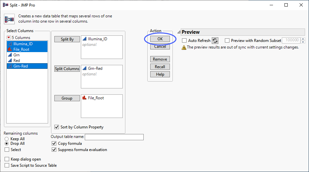The height and width of the screenshot is (172, 309).
Task: Collapse the Preview panel disclosure triangle
Action: (179, 32)
